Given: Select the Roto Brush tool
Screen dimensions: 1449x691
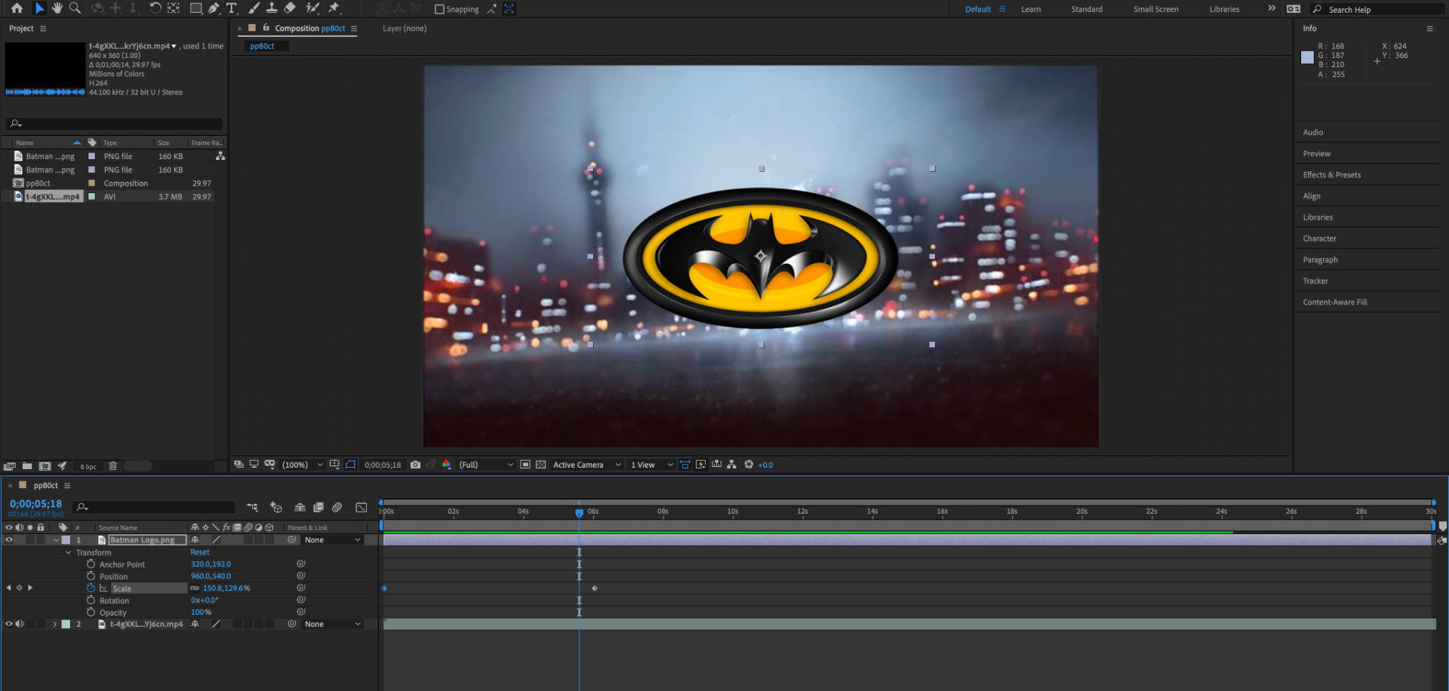Looking at the screenshot, I should click(312, 8).
